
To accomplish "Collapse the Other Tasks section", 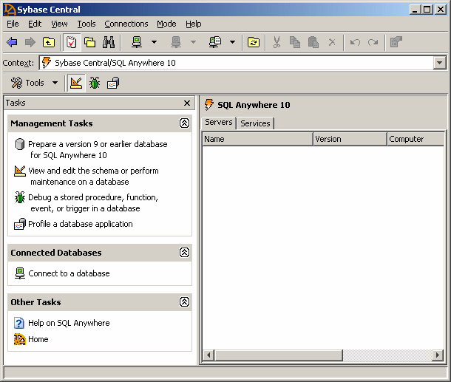I will (184, 301).
